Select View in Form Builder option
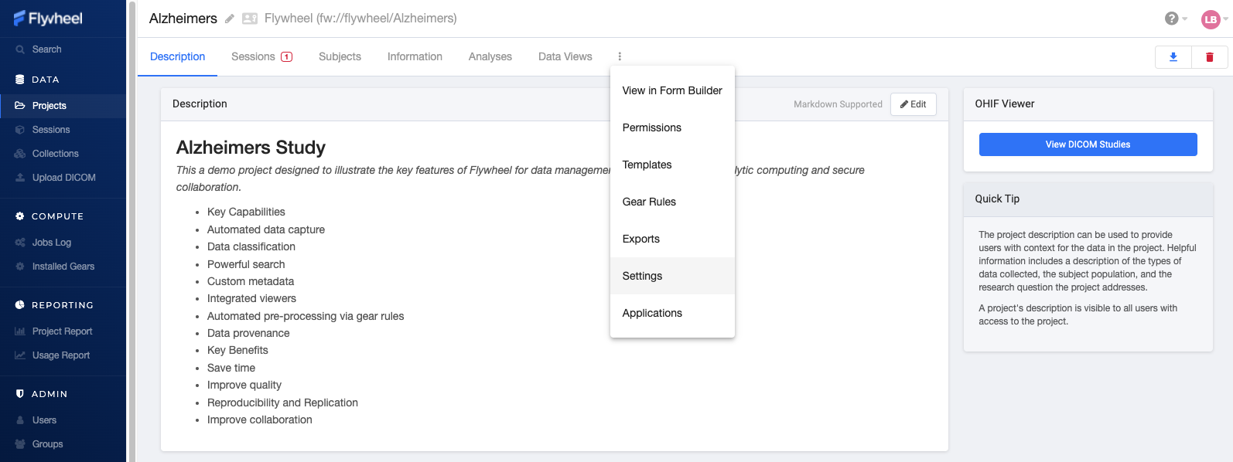 point(671,90)
